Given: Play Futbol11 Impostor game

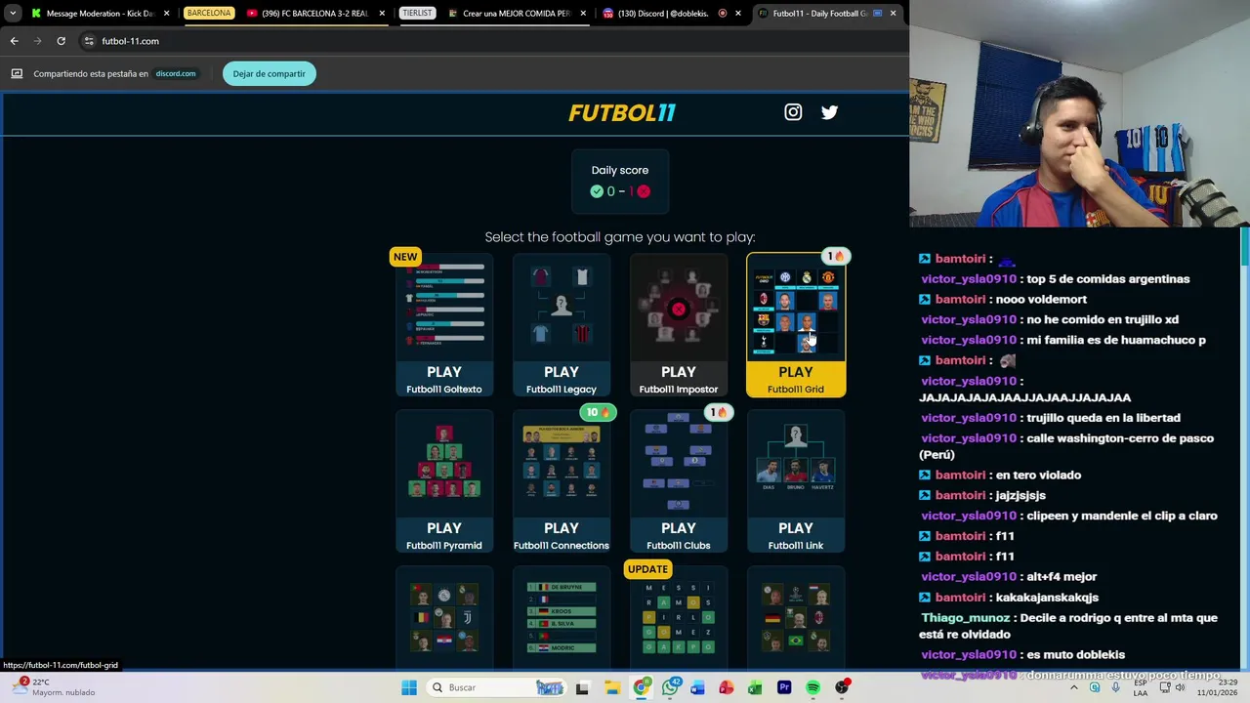Looking at the screenshot, I should pyautogui.click(x=679, y=379).
